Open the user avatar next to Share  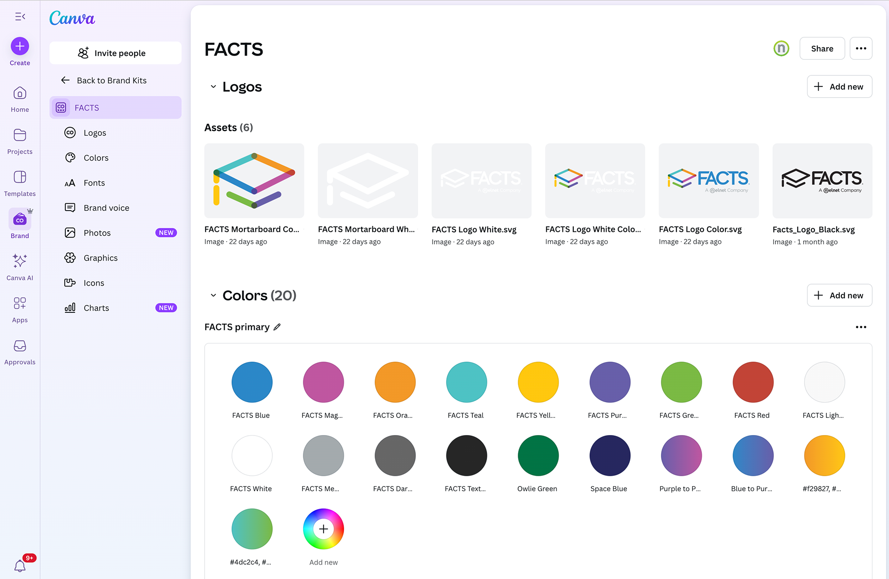point(782,48)
